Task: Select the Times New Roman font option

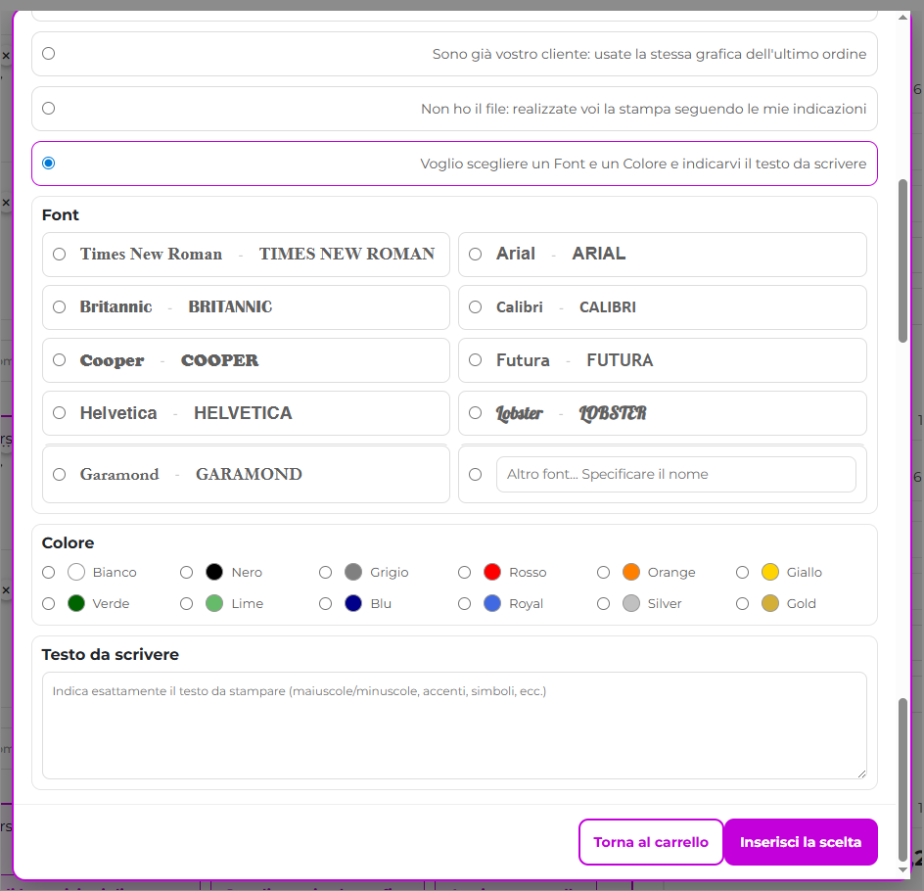Action: point(60,255)
